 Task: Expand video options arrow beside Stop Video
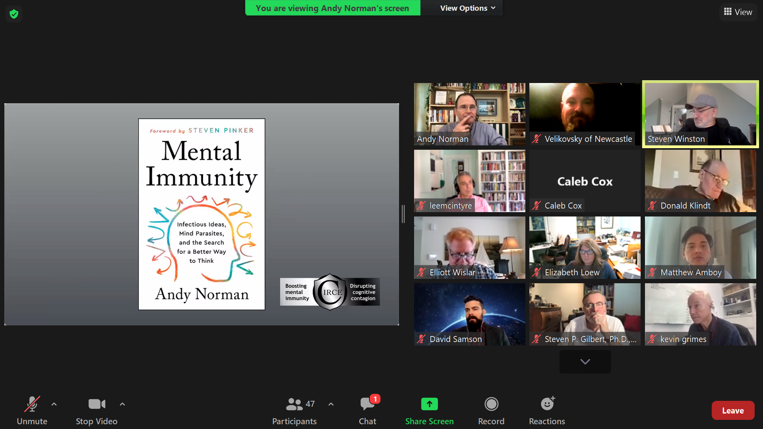coord(122,404)
